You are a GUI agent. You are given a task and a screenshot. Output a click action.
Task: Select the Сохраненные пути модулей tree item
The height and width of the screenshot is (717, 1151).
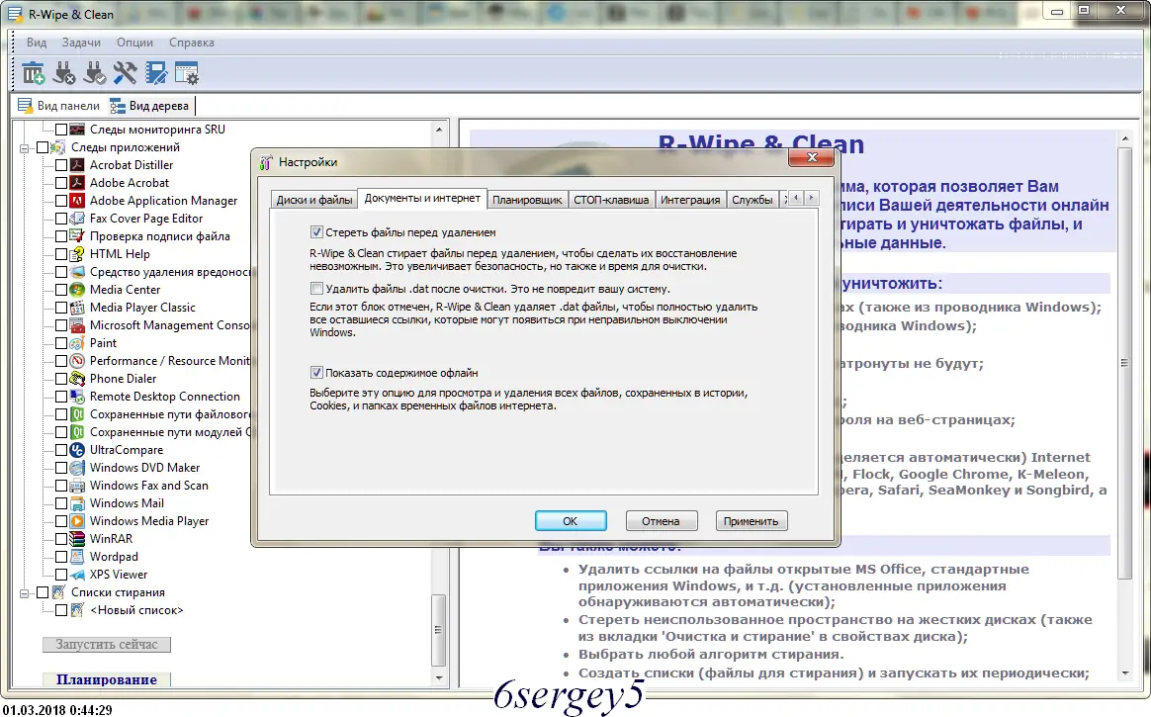[x=170, y=432]
